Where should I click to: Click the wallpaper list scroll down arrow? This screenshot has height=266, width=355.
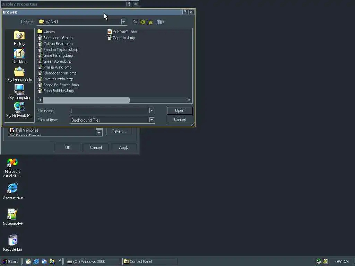click(x=99, y=133)
